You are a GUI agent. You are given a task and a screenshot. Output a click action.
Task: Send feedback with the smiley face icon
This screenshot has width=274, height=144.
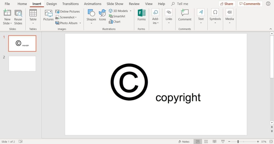268,4
